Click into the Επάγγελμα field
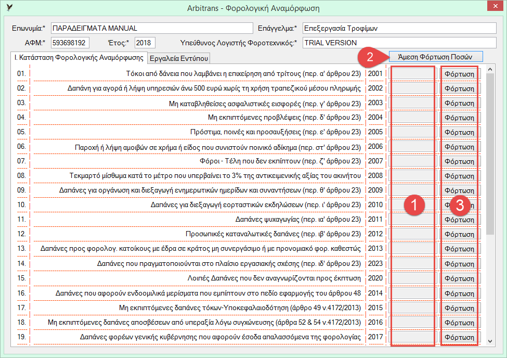The width and height of the screenshot is (507, 358). (399, 28)
